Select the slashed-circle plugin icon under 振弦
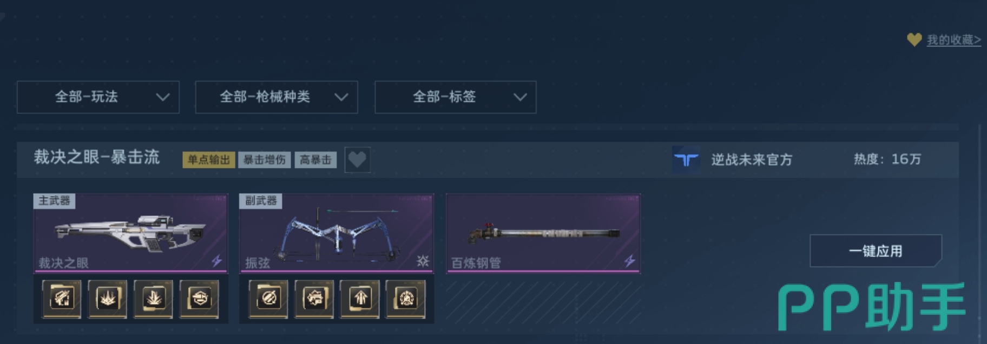Image resolution: width=987 pixels, height=344 pixels. tap(268, 299)
